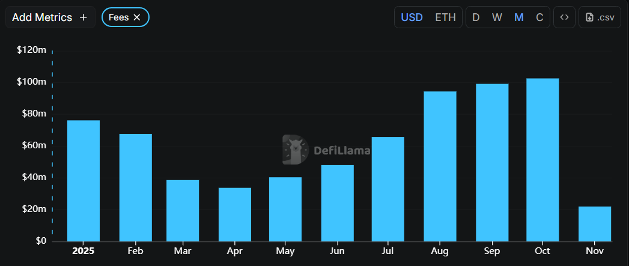Select weekly interval W
The width and height of the screenshot is (629, 266).
pyautogui.click(x=497, y=17)
